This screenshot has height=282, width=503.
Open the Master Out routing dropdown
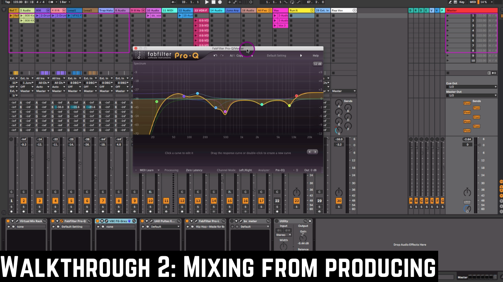click(x=472, y=95)
